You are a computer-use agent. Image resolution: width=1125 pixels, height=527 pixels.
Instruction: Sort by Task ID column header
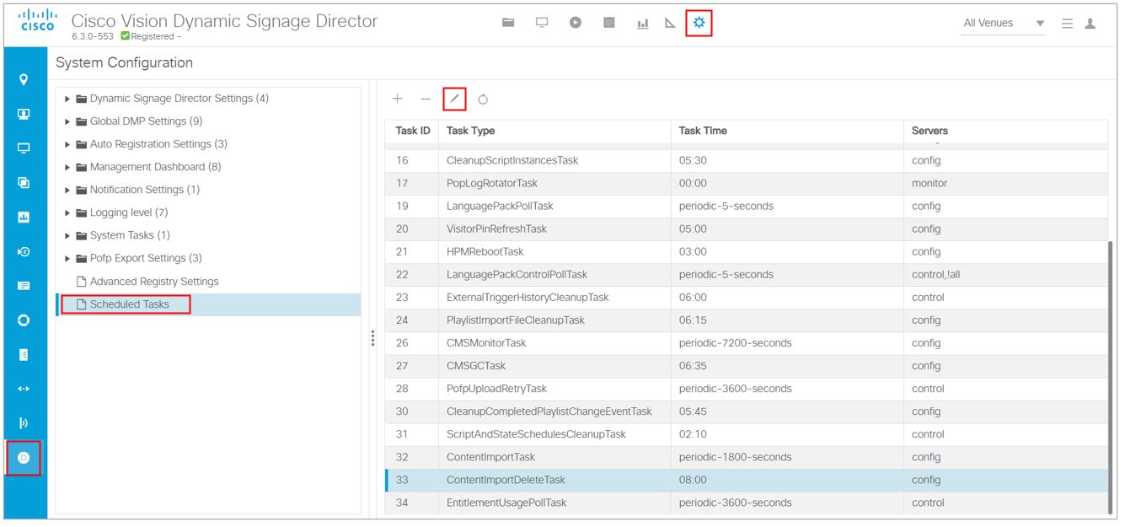click(413, 131)
